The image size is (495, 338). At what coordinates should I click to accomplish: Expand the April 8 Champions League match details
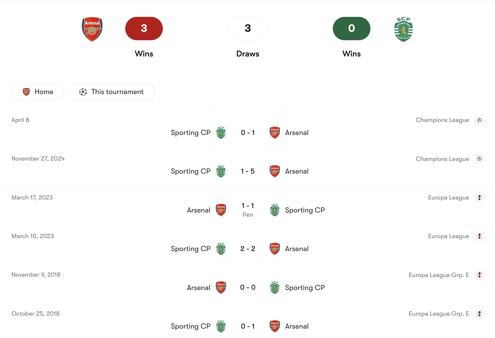click(x=248, y=132)
